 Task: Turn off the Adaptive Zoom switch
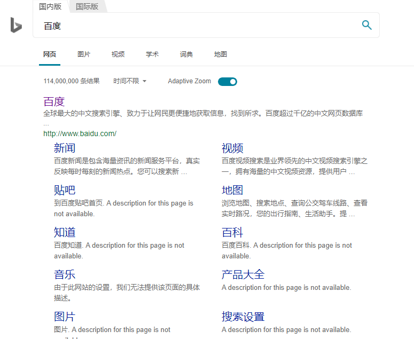point(228,82)
